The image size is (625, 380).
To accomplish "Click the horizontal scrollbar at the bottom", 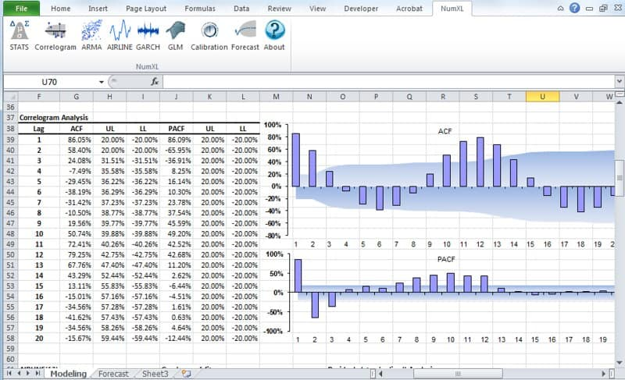I will point(469,374).
